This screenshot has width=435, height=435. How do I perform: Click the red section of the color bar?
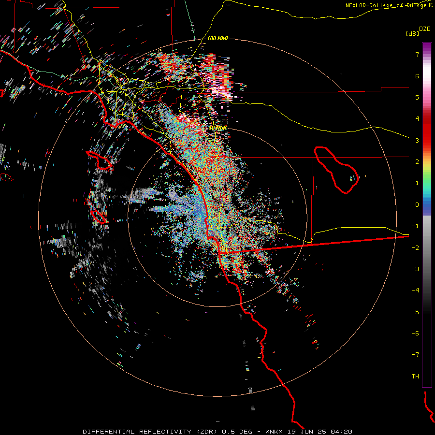point(427,130)
